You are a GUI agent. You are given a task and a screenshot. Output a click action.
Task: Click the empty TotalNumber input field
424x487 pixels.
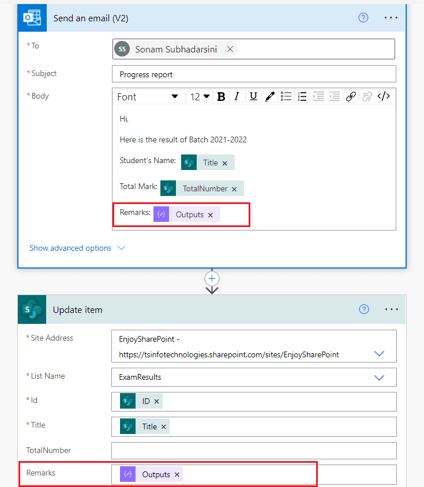pos(254,451)
